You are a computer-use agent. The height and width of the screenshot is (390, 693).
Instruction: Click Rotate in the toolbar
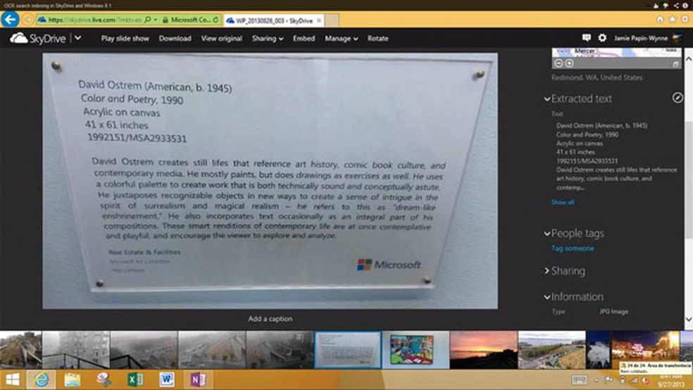click(378, 39)
